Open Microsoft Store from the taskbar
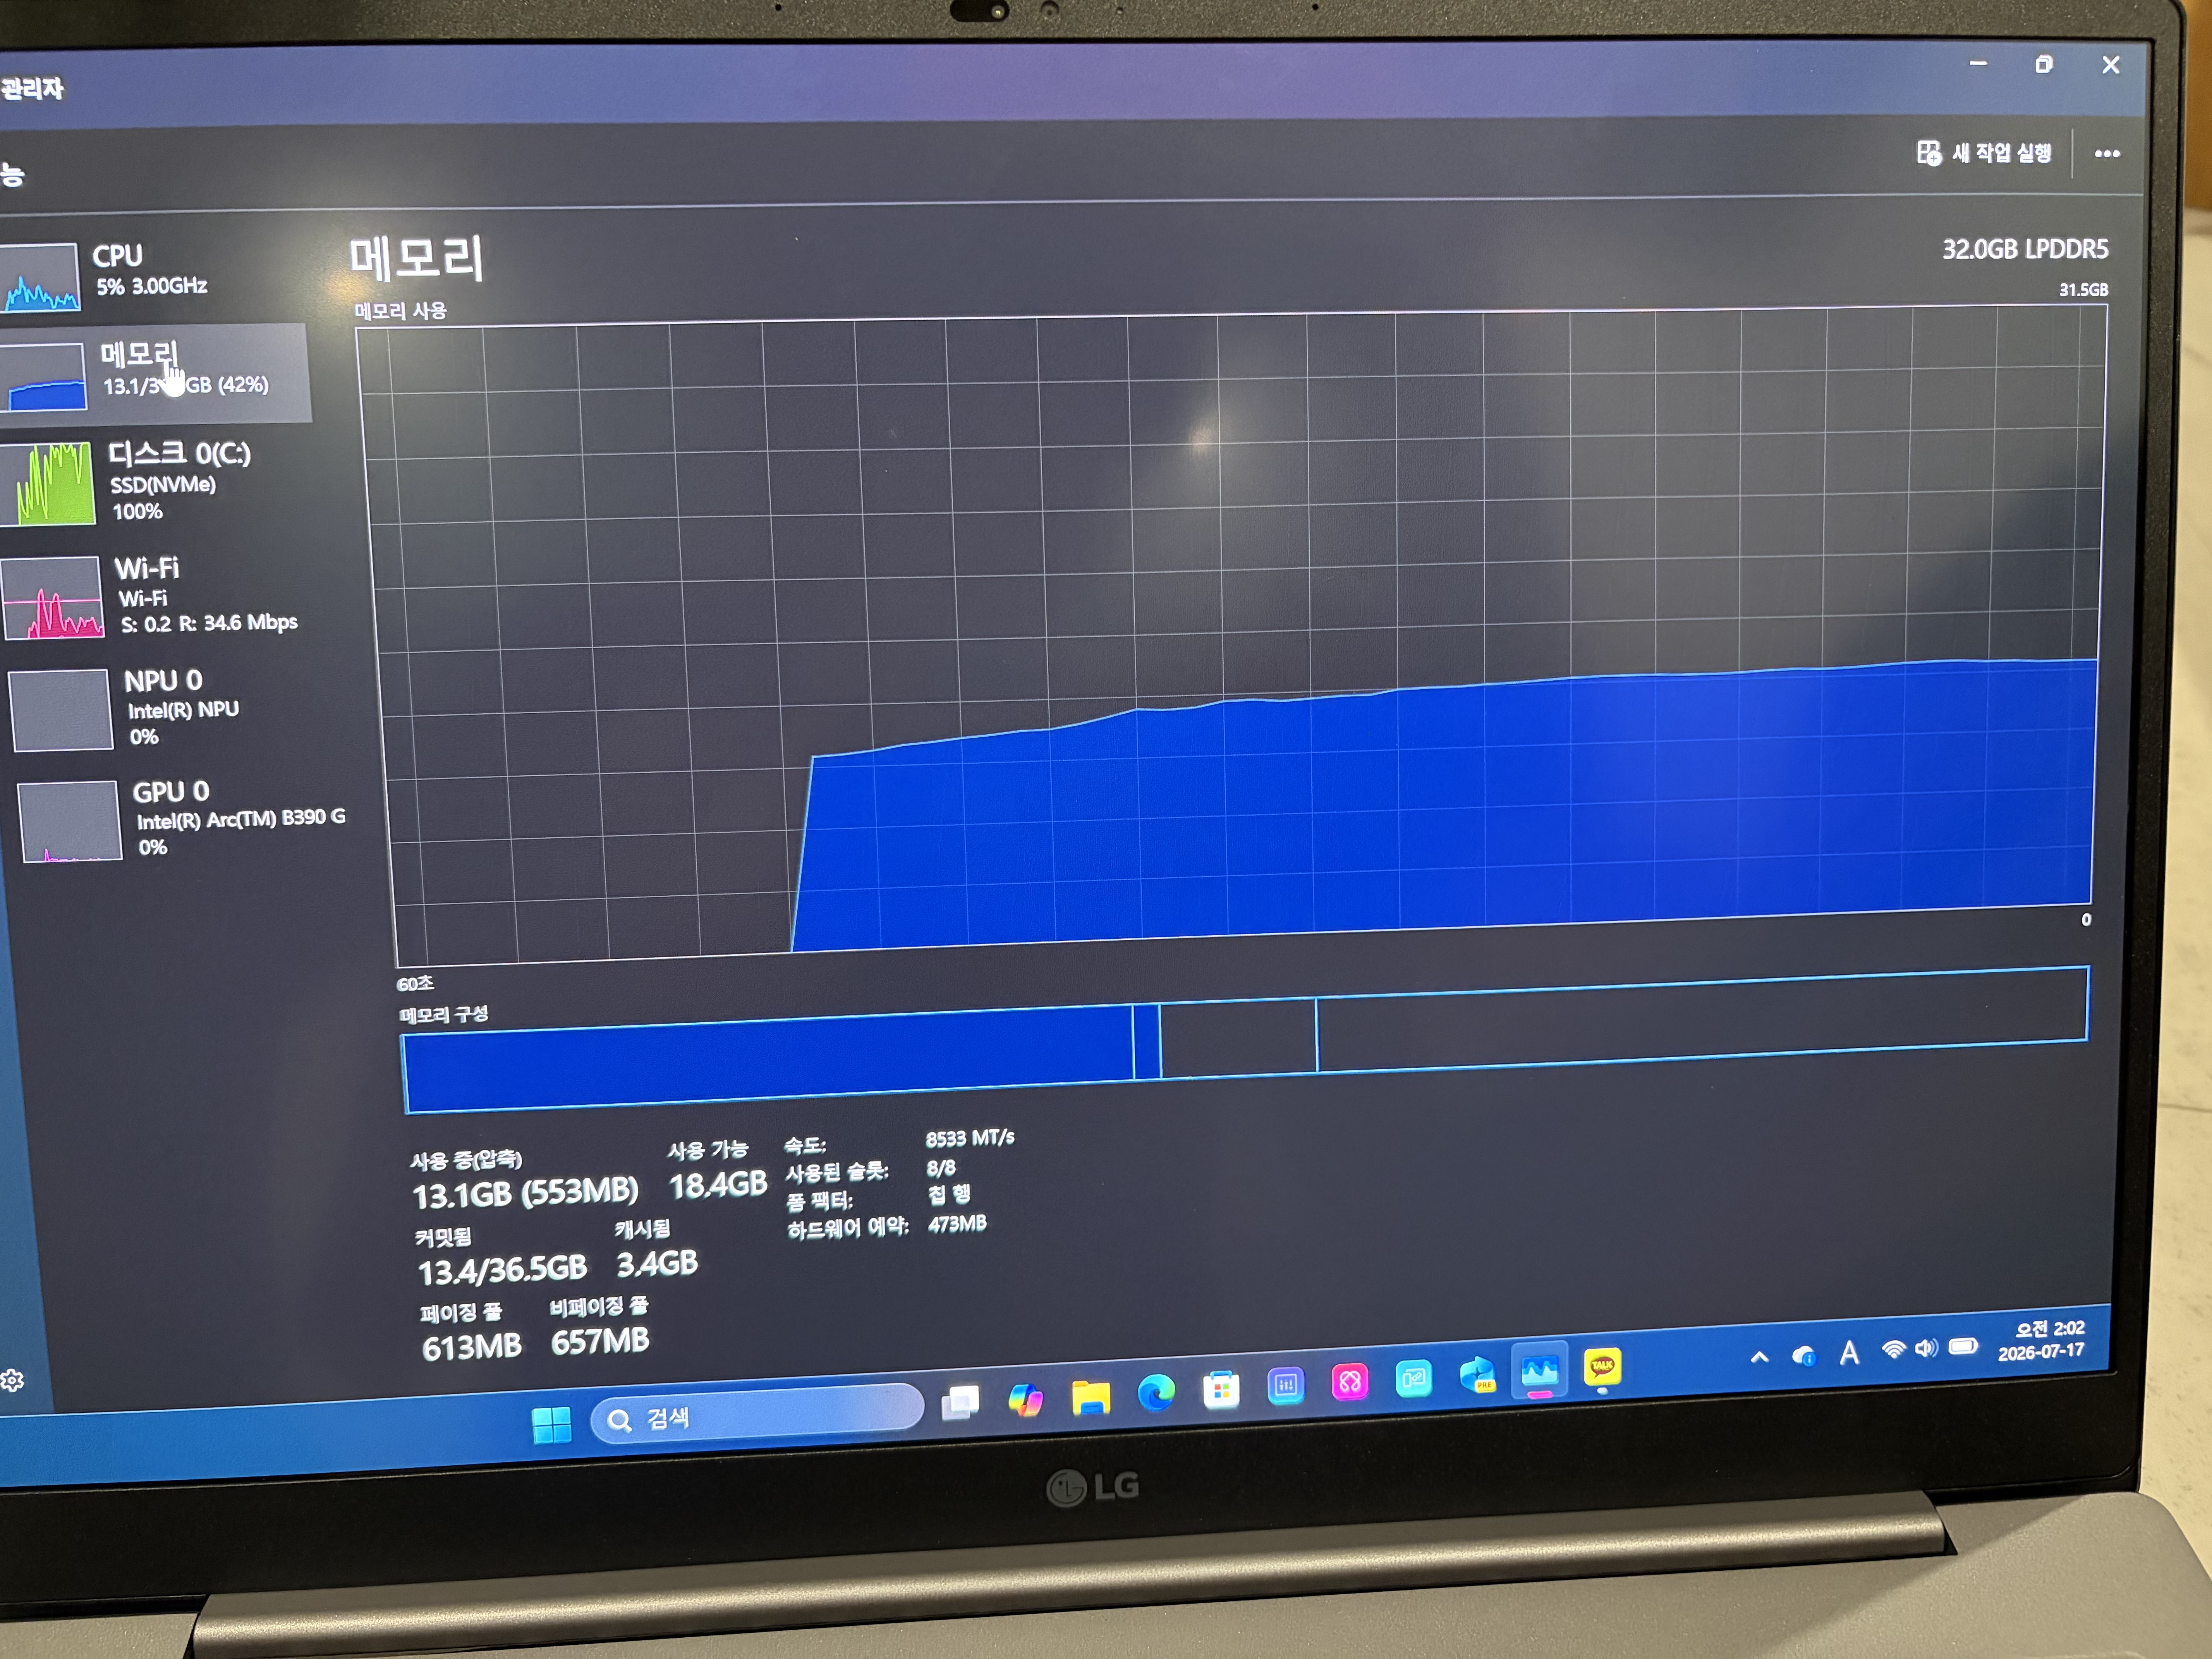The image size is (2212, 1659). tap(1221, 1390)
